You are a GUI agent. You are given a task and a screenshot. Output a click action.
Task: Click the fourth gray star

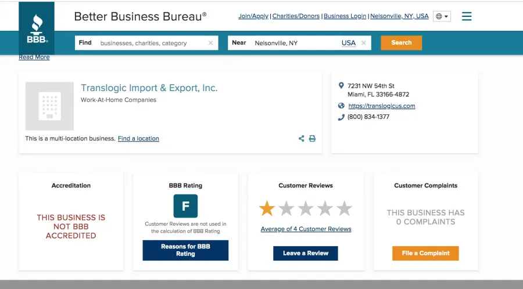pos(325,209)
